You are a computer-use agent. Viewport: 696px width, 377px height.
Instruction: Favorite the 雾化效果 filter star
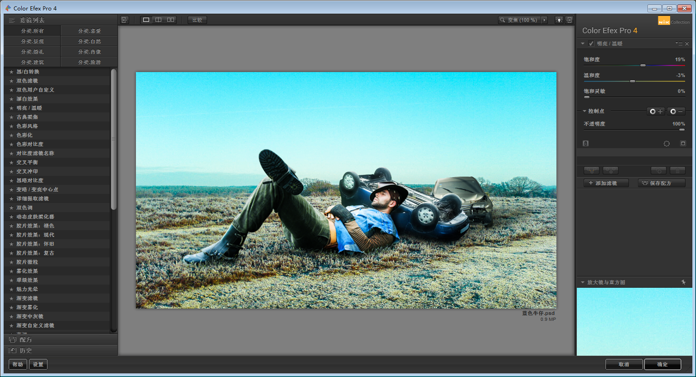pyautogui.click(x=11, y=271)
